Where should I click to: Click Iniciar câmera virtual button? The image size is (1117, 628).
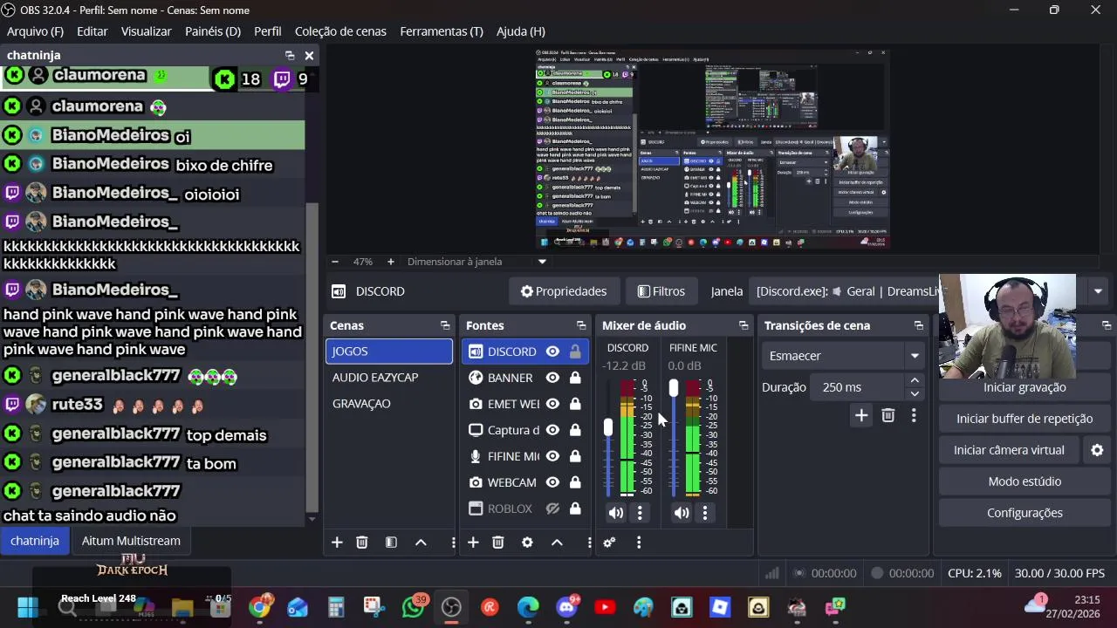point(1009,450)
